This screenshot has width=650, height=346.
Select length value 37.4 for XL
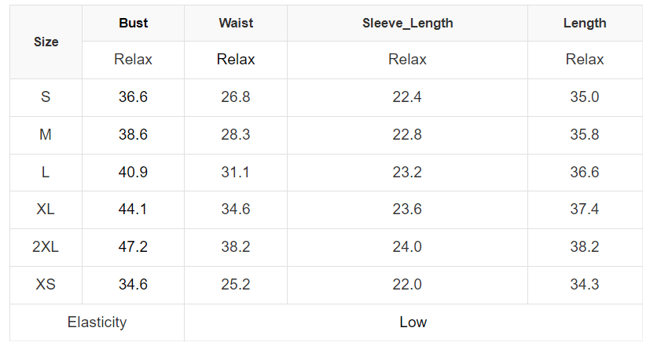point(584,209)
